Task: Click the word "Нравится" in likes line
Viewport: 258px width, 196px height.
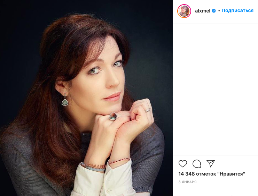Action: (232, 174)
